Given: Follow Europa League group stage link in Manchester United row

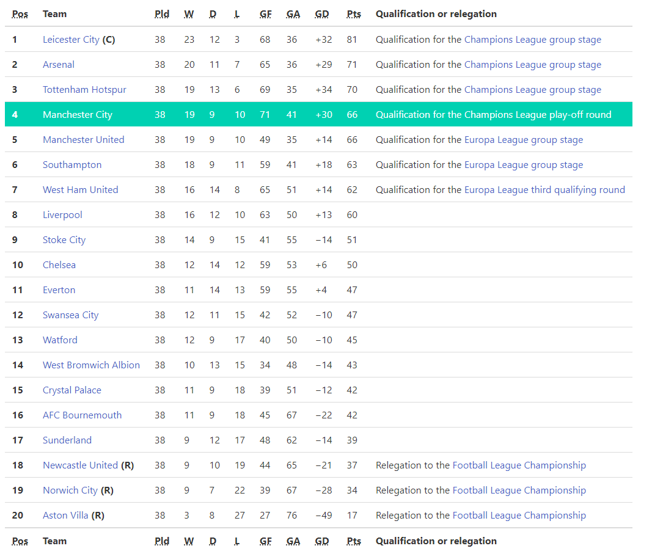Looking at the screenshot, I should click(524, 140).
